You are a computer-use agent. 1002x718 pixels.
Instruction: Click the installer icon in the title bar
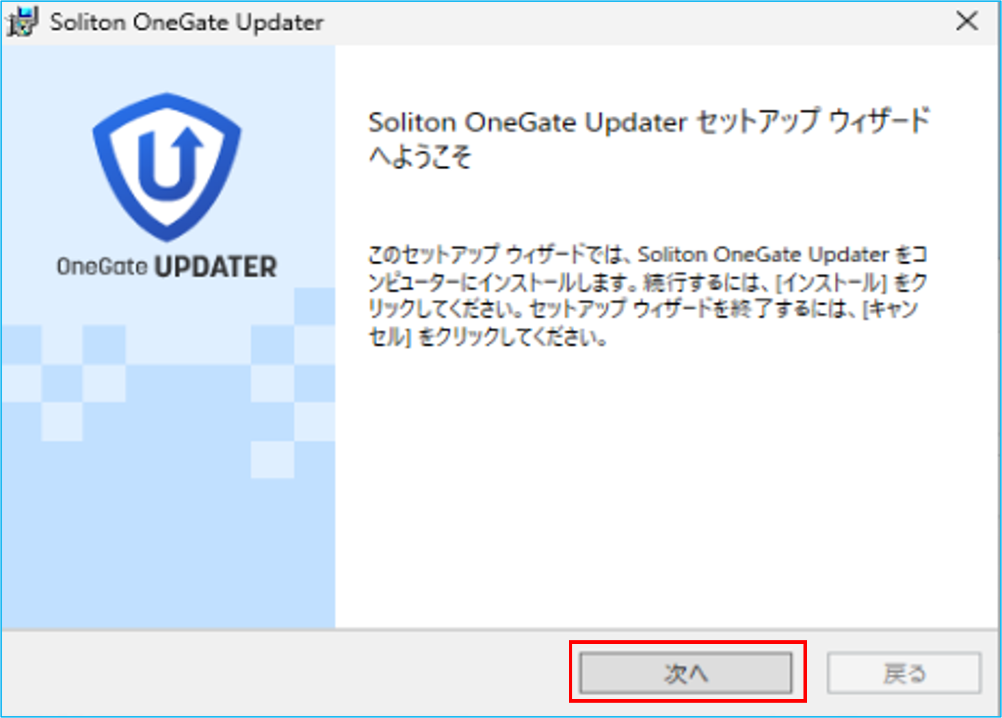pyautogui.click(x=22, y=22)
